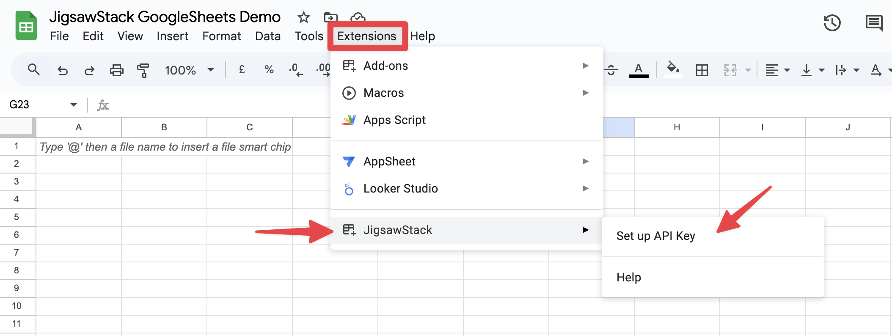Select column I header
The image size is (892, 336).
763,127
